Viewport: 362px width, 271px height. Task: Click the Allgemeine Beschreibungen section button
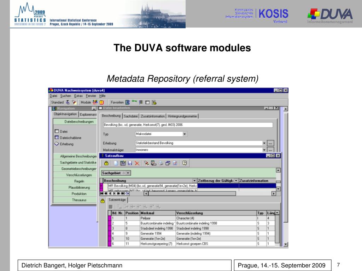coord(75,156)
